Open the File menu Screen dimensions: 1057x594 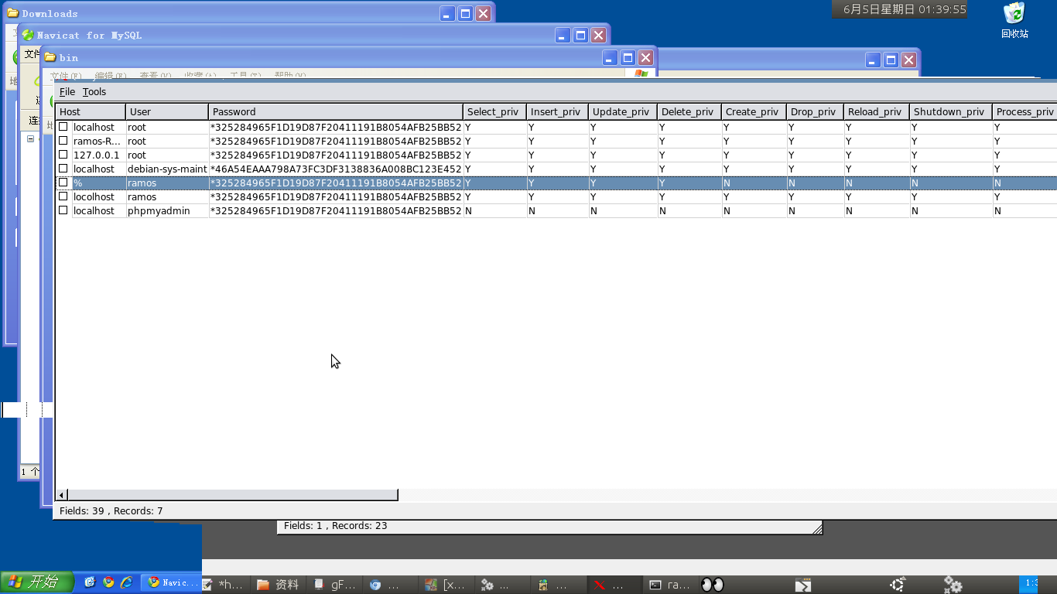(67, 92)
